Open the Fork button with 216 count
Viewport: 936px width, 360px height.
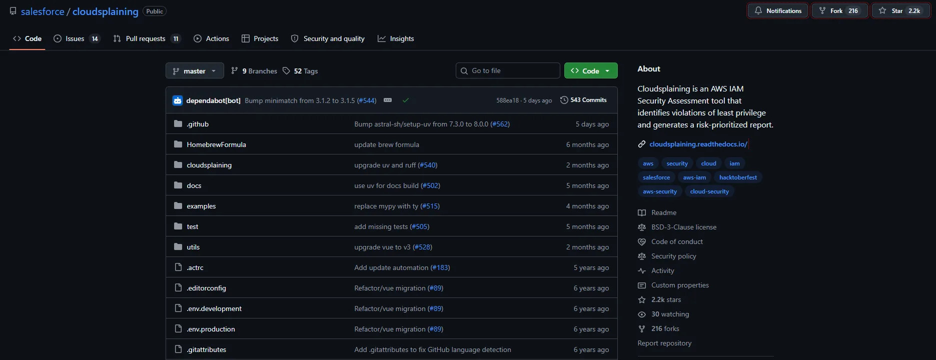[839, 10]
